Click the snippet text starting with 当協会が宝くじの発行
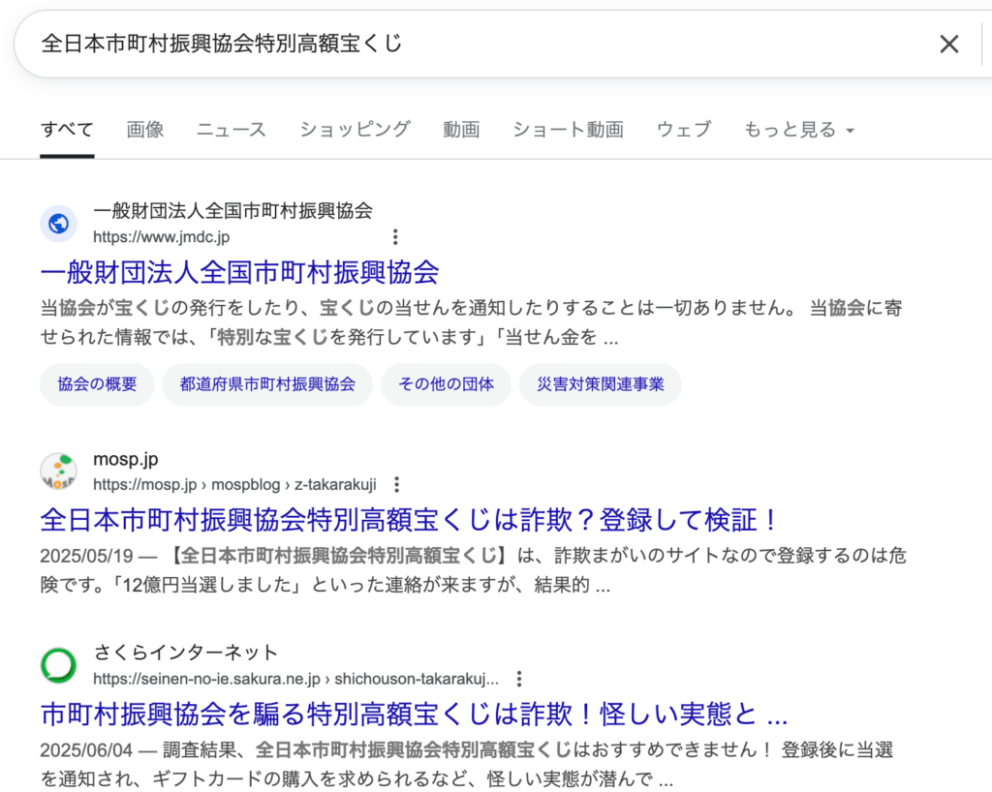 tap(472, 322)
